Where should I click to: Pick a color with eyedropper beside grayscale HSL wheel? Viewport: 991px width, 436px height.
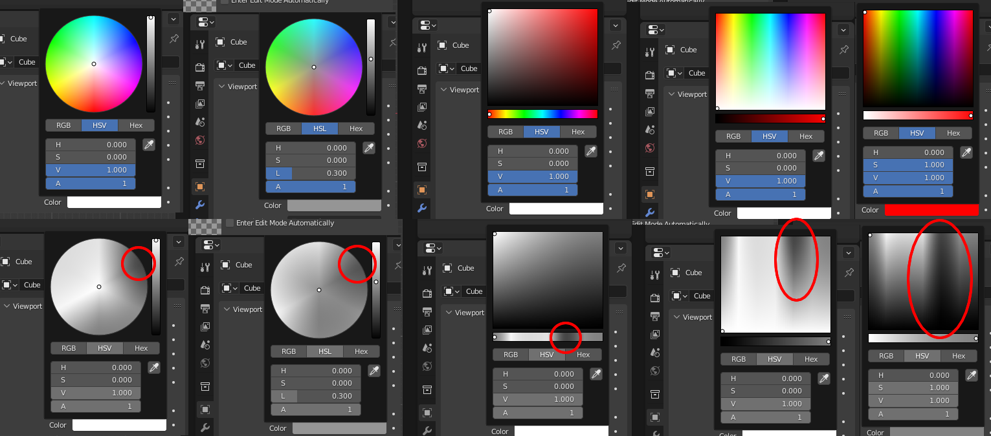374,371
